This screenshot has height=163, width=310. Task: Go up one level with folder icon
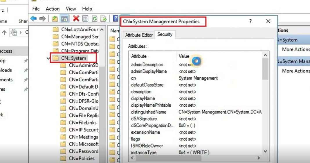point(55,19)
